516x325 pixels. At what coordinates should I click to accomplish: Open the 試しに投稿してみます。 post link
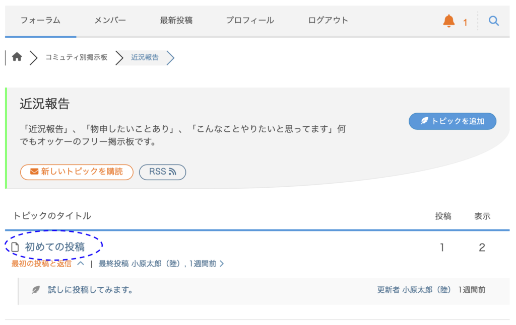[x=91, y=290]
